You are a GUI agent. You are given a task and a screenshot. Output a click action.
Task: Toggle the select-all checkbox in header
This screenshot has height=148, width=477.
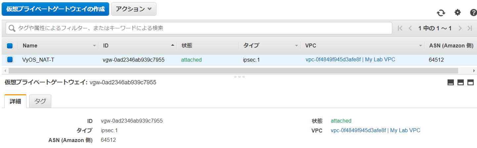10,45
